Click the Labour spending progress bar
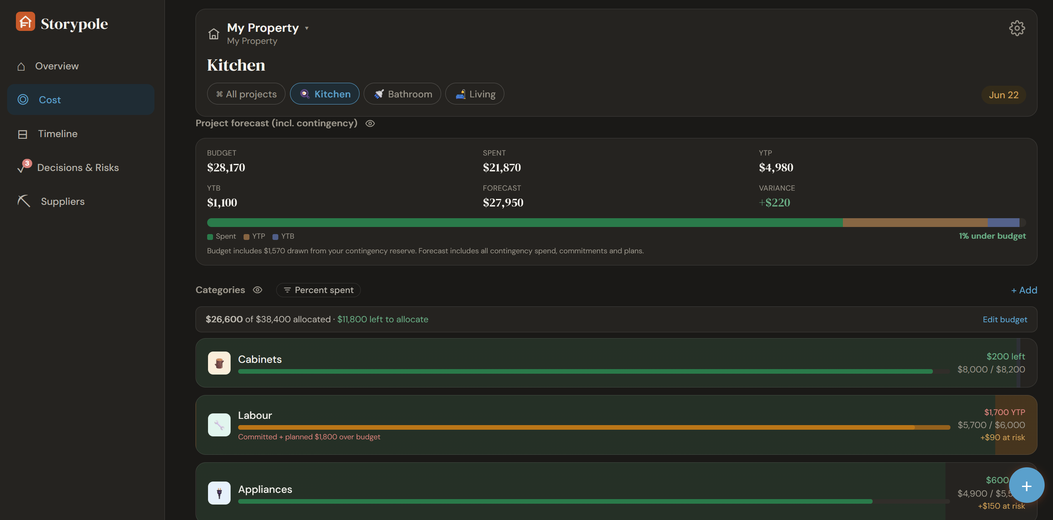 click(x=594, y=427)
